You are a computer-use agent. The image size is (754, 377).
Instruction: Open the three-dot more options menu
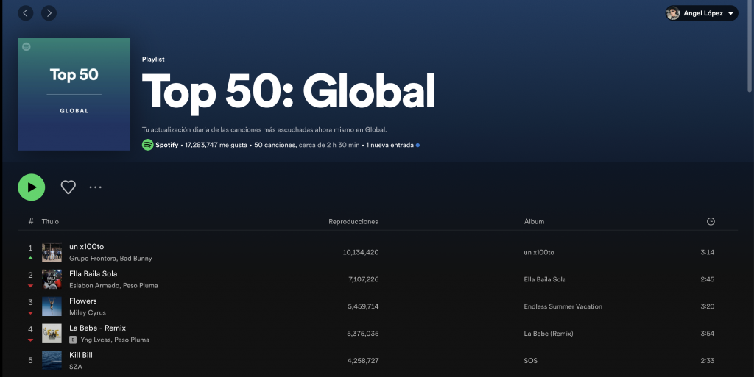click(x=96, y=187)
